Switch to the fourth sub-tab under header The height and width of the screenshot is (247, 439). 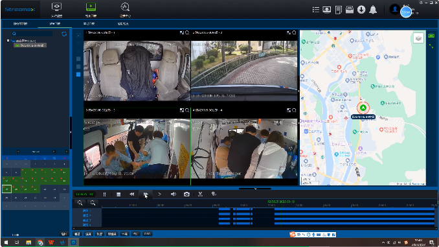pos(123,23)
